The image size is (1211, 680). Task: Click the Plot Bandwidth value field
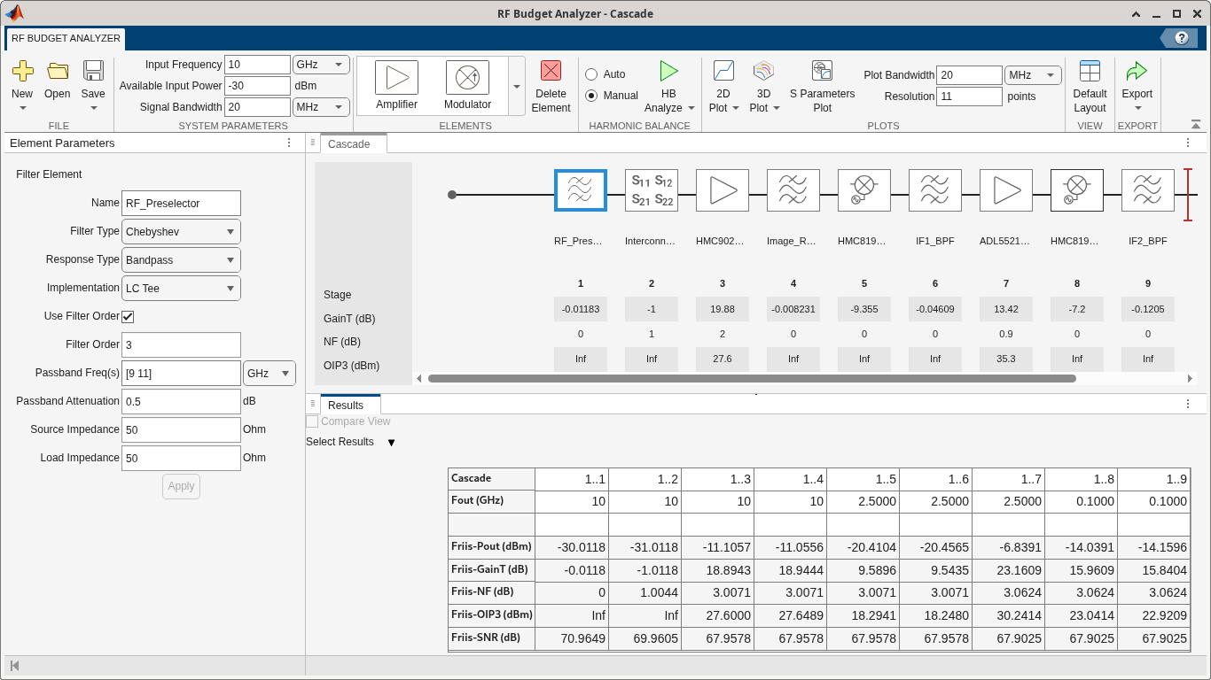[969, 75]
